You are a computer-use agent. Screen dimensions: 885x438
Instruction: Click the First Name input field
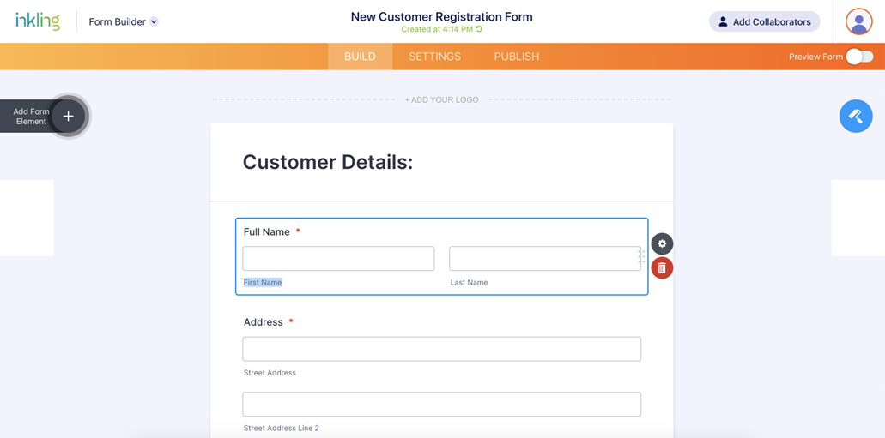coord(338,259)
